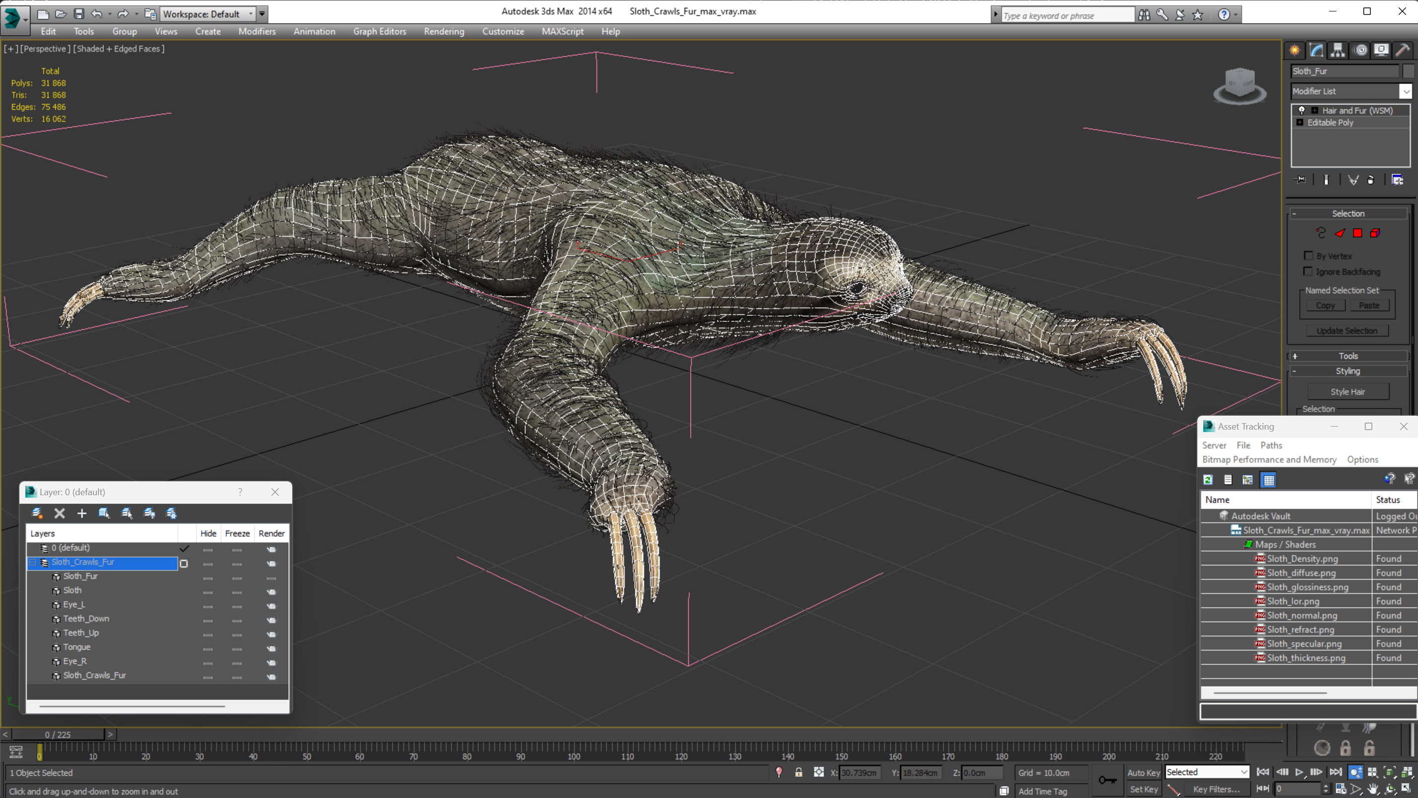Image resolution: width=1418 pixels, height=798 pixels.
Task: Refresh the Asset Tracking list
Action: (1208, 480)
